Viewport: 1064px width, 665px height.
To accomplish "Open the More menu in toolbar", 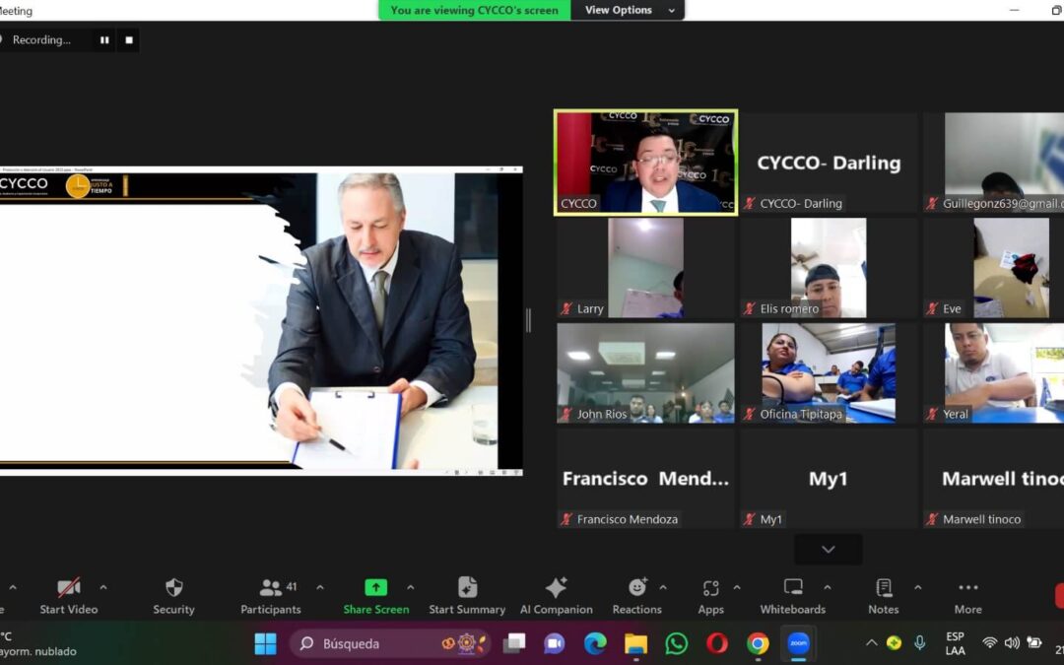I will [967, 595].
